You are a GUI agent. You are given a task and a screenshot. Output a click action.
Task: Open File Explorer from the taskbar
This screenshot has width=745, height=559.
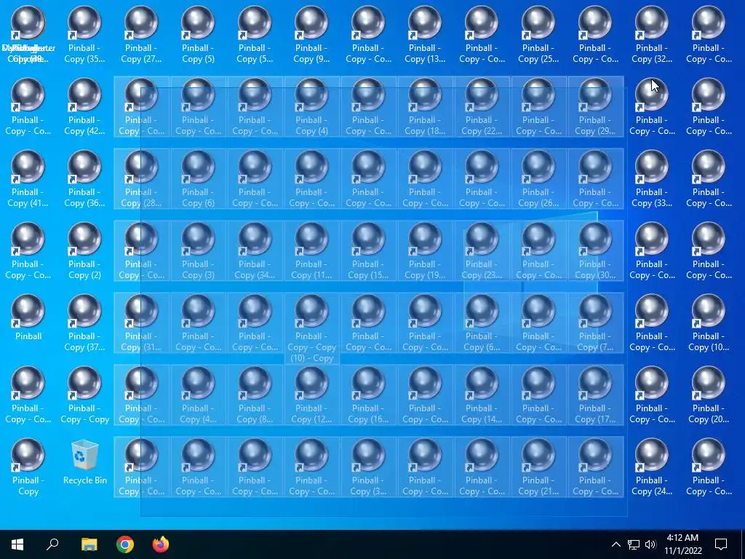point(89,544)
